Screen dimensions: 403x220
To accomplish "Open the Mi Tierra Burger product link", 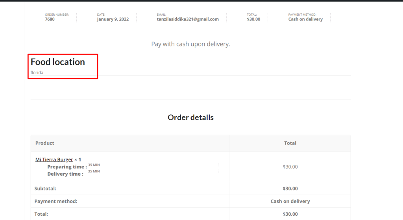I will (x=54, y=159).
